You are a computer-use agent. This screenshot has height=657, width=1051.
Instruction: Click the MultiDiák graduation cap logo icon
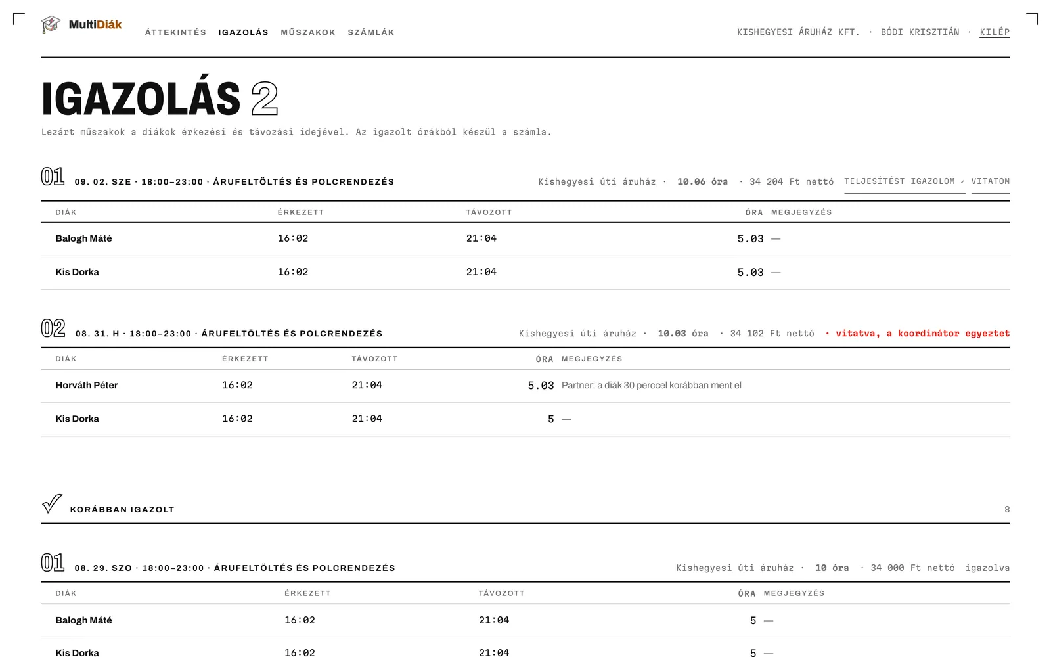[51, 24]
